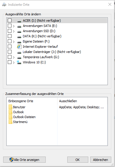The width and height of the screenshot is (115, 167).
Task: Click the Windows 10 (C:) drive icon
Action: 19,62
